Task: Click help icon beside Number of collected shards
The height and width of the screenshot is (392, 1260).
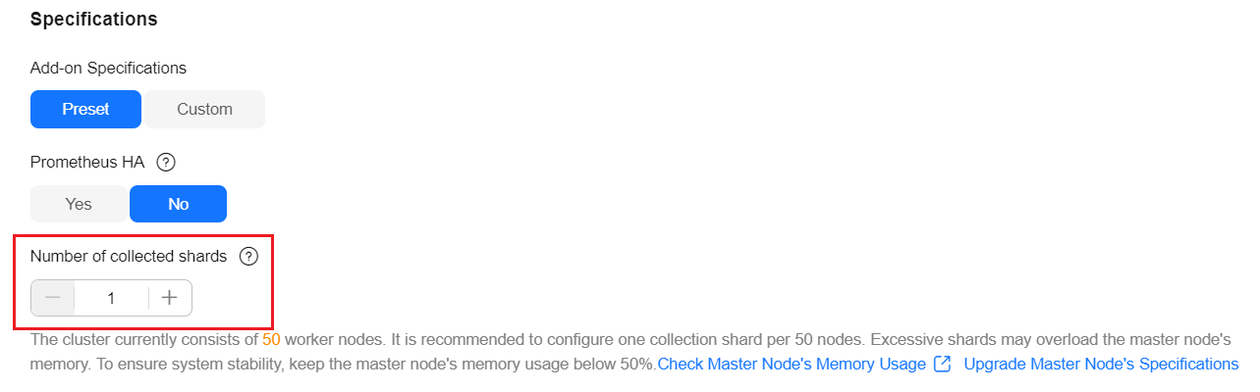Action: tap(248, 257)
